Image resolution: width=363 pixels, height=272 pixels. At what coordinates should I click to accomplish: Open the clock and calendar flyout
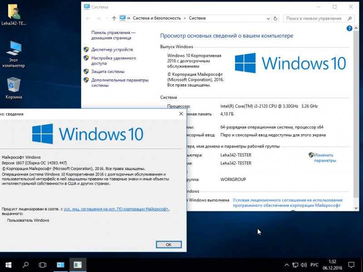(x=332, y=265)
